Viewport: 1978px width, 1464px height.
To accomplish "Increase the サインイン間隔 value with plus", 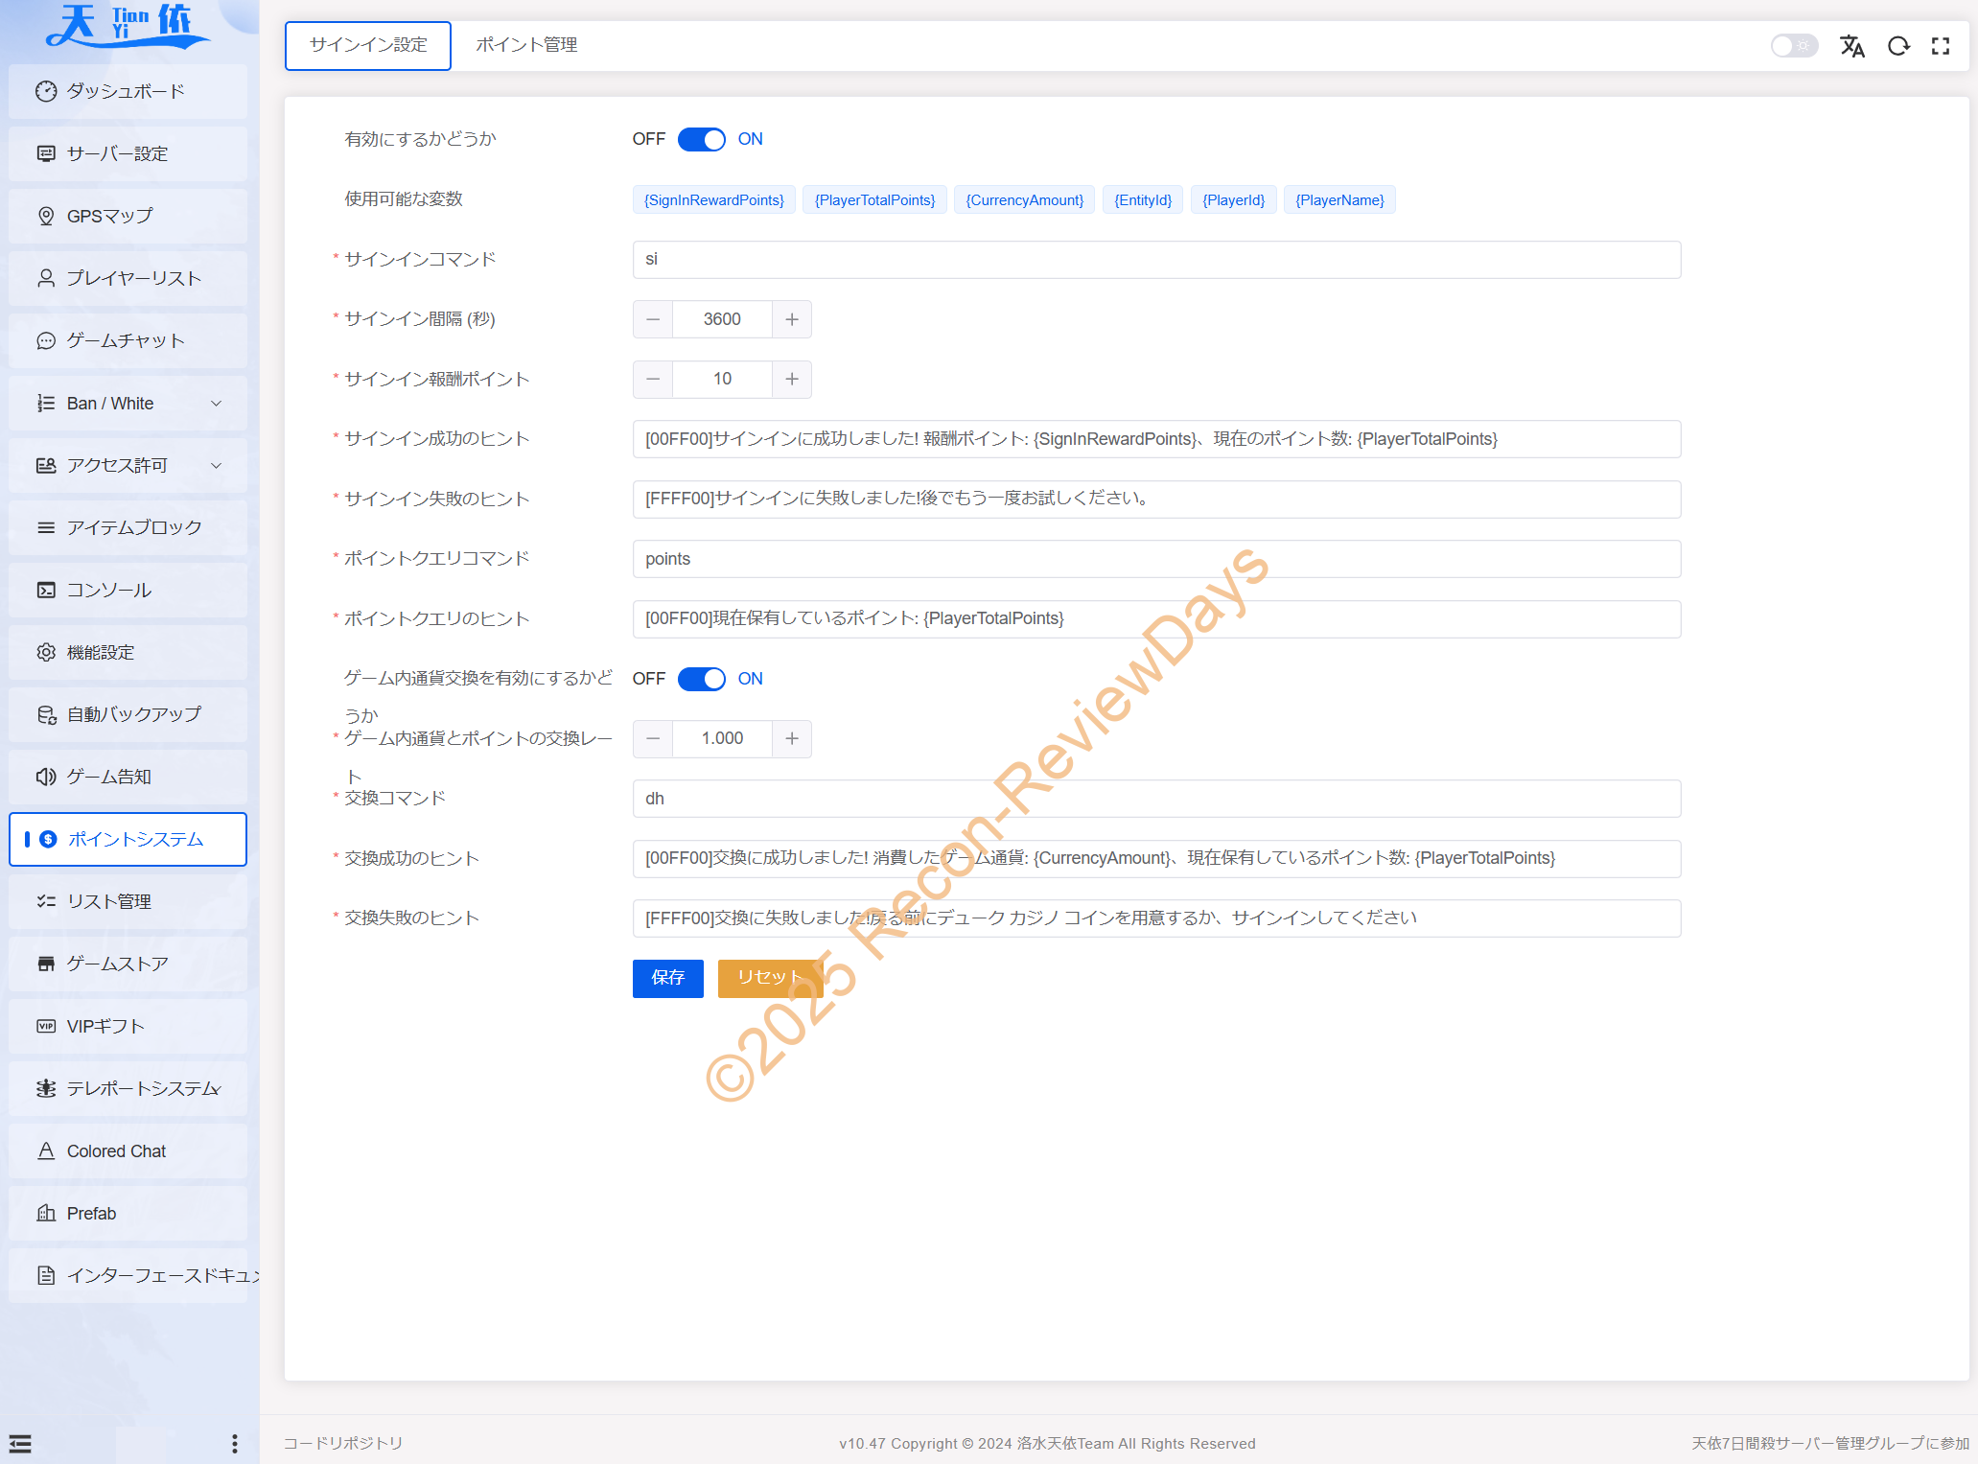I will 791,319.
